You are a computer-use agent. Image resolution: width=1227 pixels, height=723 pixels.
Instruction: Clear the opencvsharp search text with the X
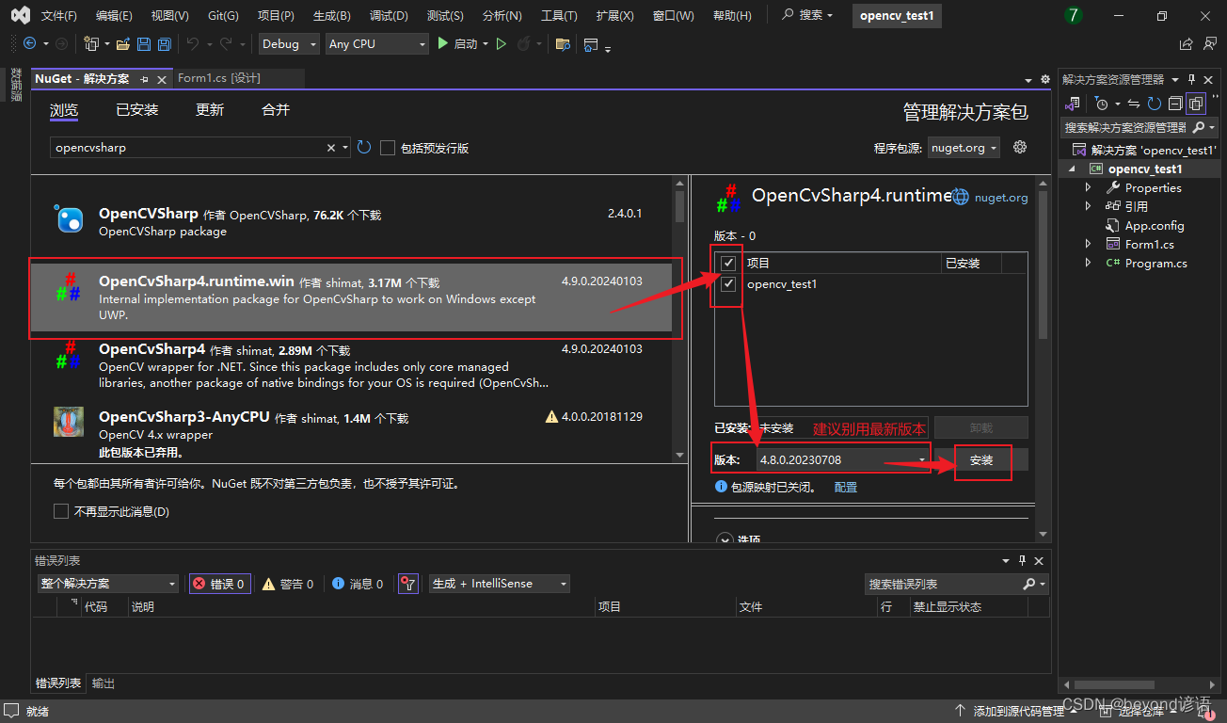tap(331, 148)
